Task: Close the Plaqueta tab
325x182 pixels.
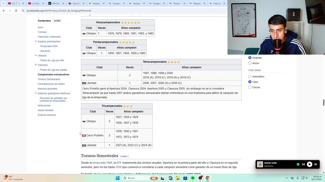Action: click(x=204, y=4)
